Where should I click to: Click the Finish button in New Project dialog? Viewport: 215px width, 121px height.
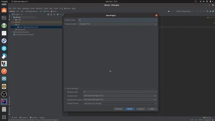[x=130, y=109]
